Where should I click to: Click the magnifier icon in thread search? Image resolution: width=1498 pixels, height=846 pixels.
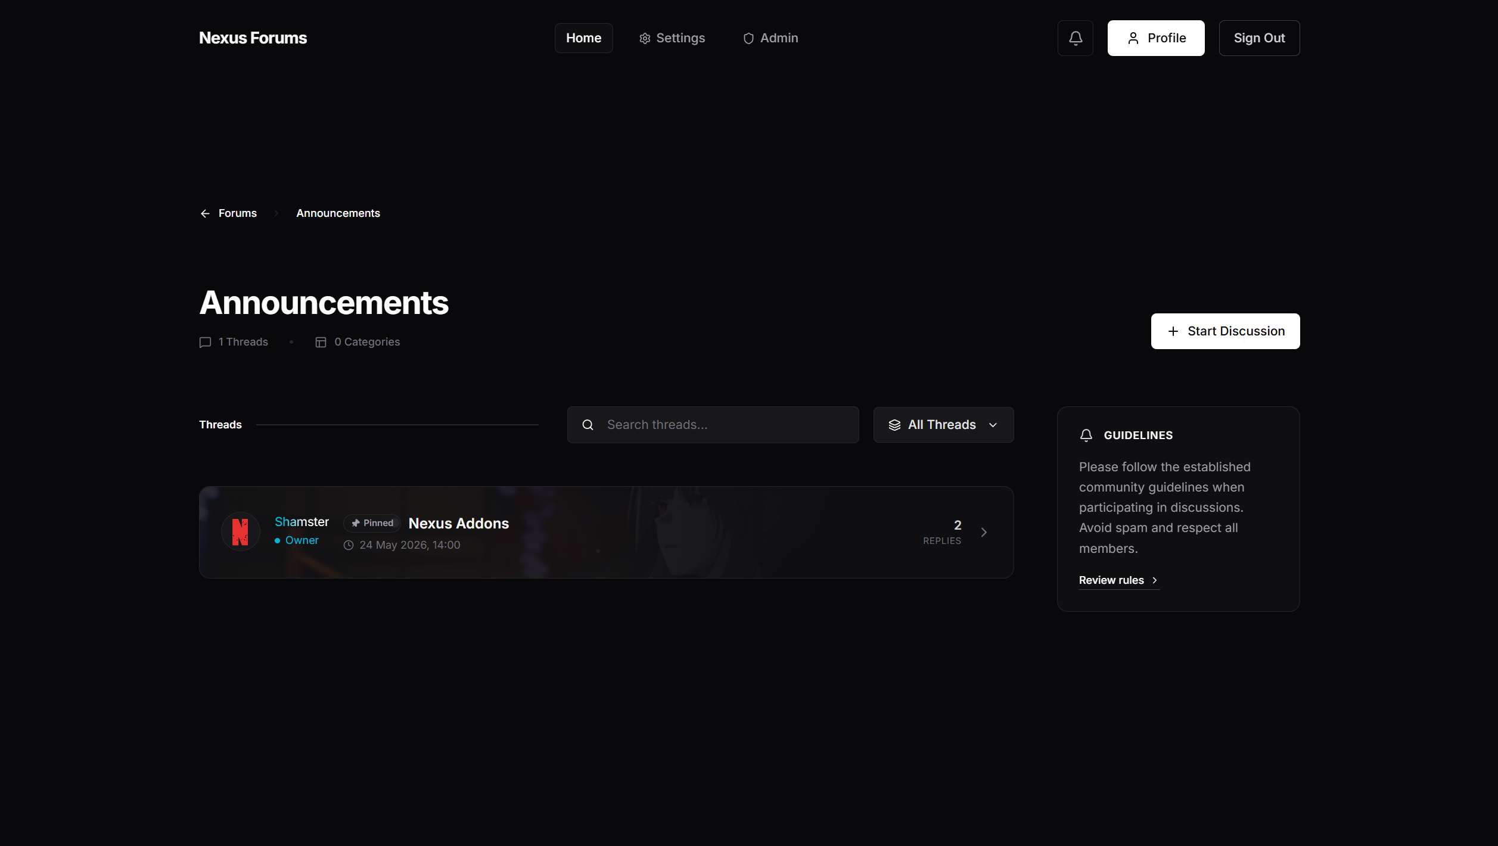(x=588, y=425)
